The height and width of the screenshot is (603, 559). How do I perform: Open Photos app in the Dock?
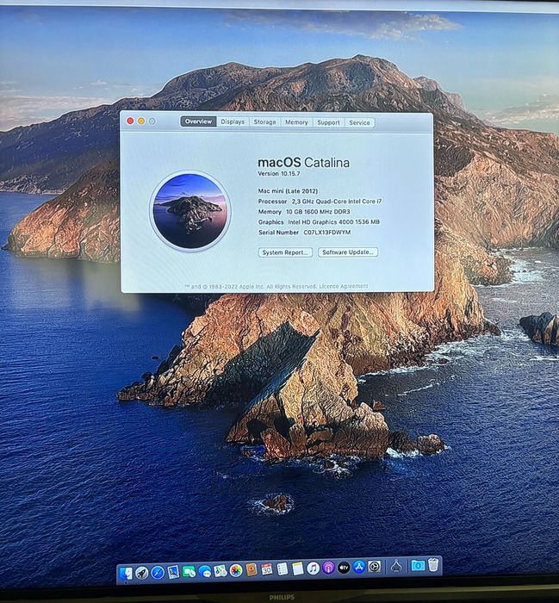coord(236,570)
